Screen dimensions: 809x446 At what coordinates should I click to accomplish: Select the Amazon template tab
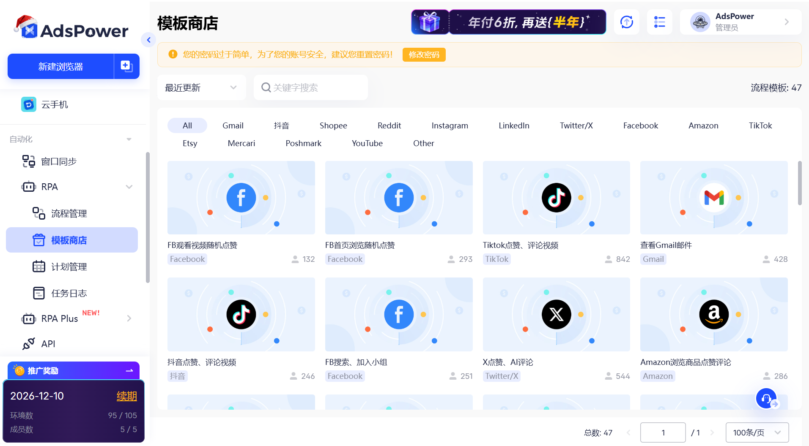[703, 125]
